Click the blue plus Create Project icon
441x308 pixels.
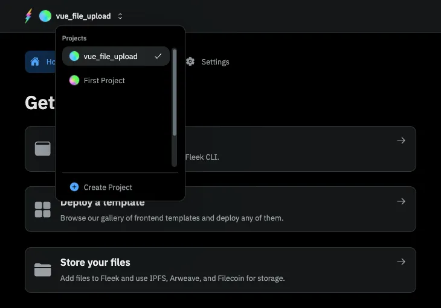click(x=74, y=187)
